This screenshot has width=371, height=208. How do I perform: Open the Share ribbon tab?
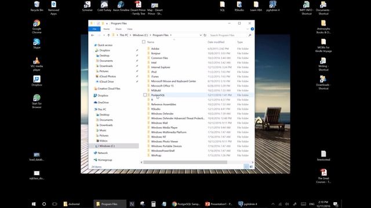[118, 29]
